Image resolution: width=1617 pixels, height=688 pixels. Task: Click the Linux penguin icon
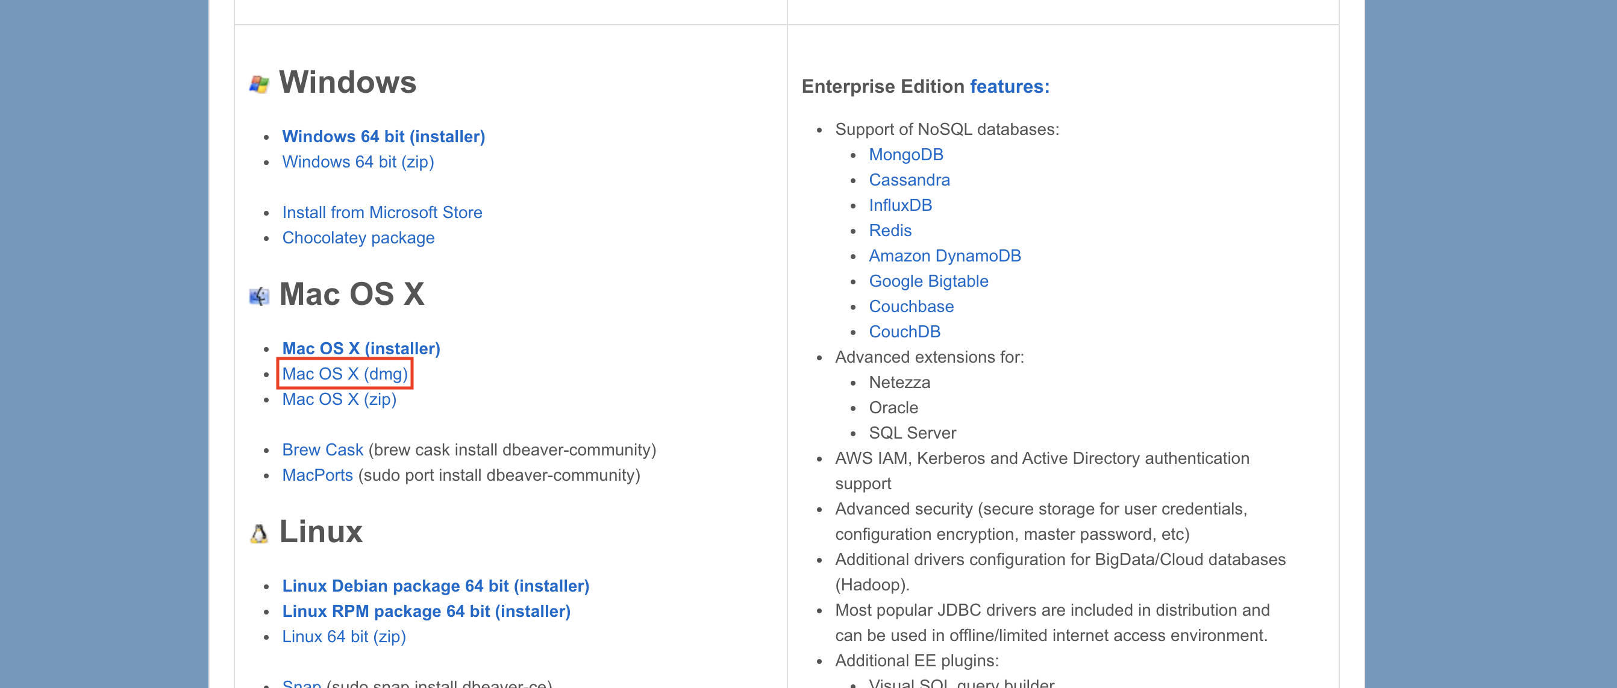258,534
